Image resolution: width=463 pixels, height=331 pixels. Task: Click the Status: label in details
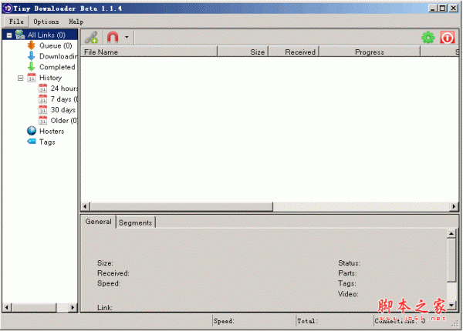point(349,263)
